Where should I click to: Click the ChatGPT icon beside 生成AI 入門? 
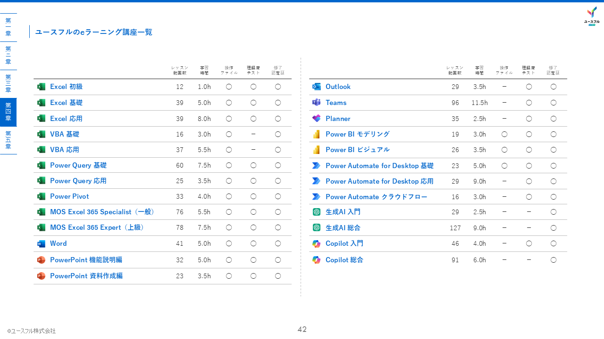point(317,212)
